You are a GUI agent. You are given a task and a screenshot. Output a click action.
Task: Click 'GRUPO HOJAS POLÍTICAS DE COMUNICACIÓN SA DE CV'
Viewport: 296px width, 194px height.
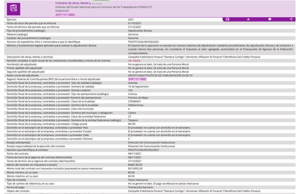point(160,76)
